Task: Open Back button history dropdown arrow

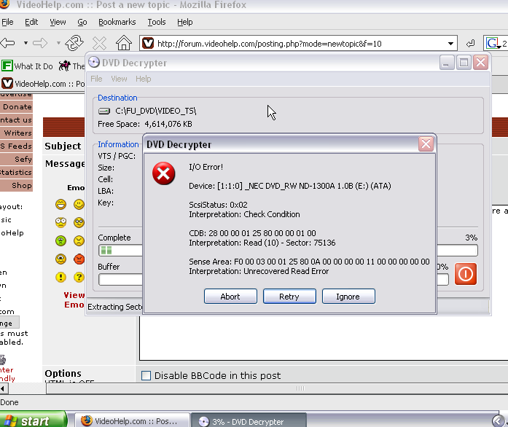Action: pyautogui.click(x=26, y=43)
